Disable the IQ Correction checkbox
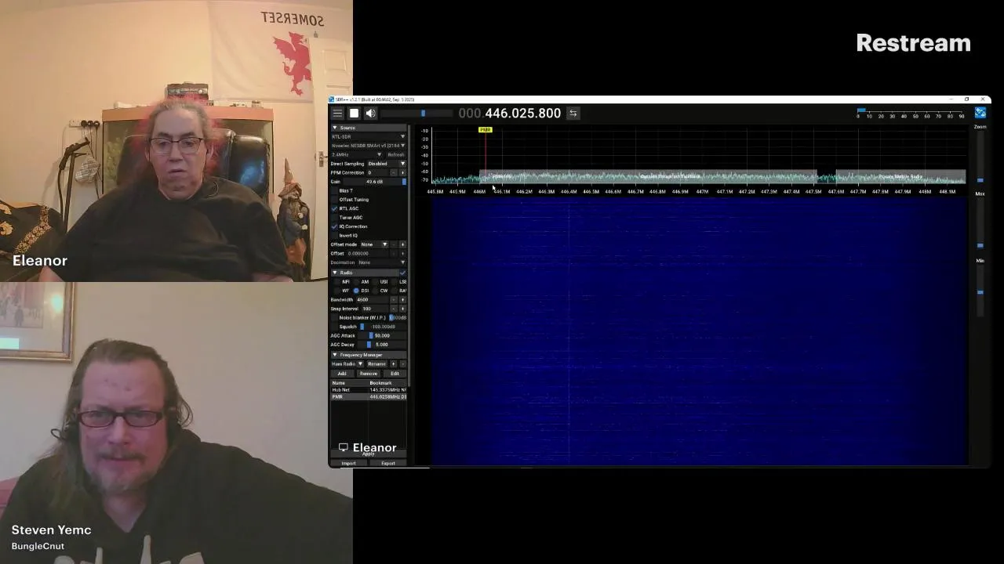The image size is (1004, 564). (334, 226)
